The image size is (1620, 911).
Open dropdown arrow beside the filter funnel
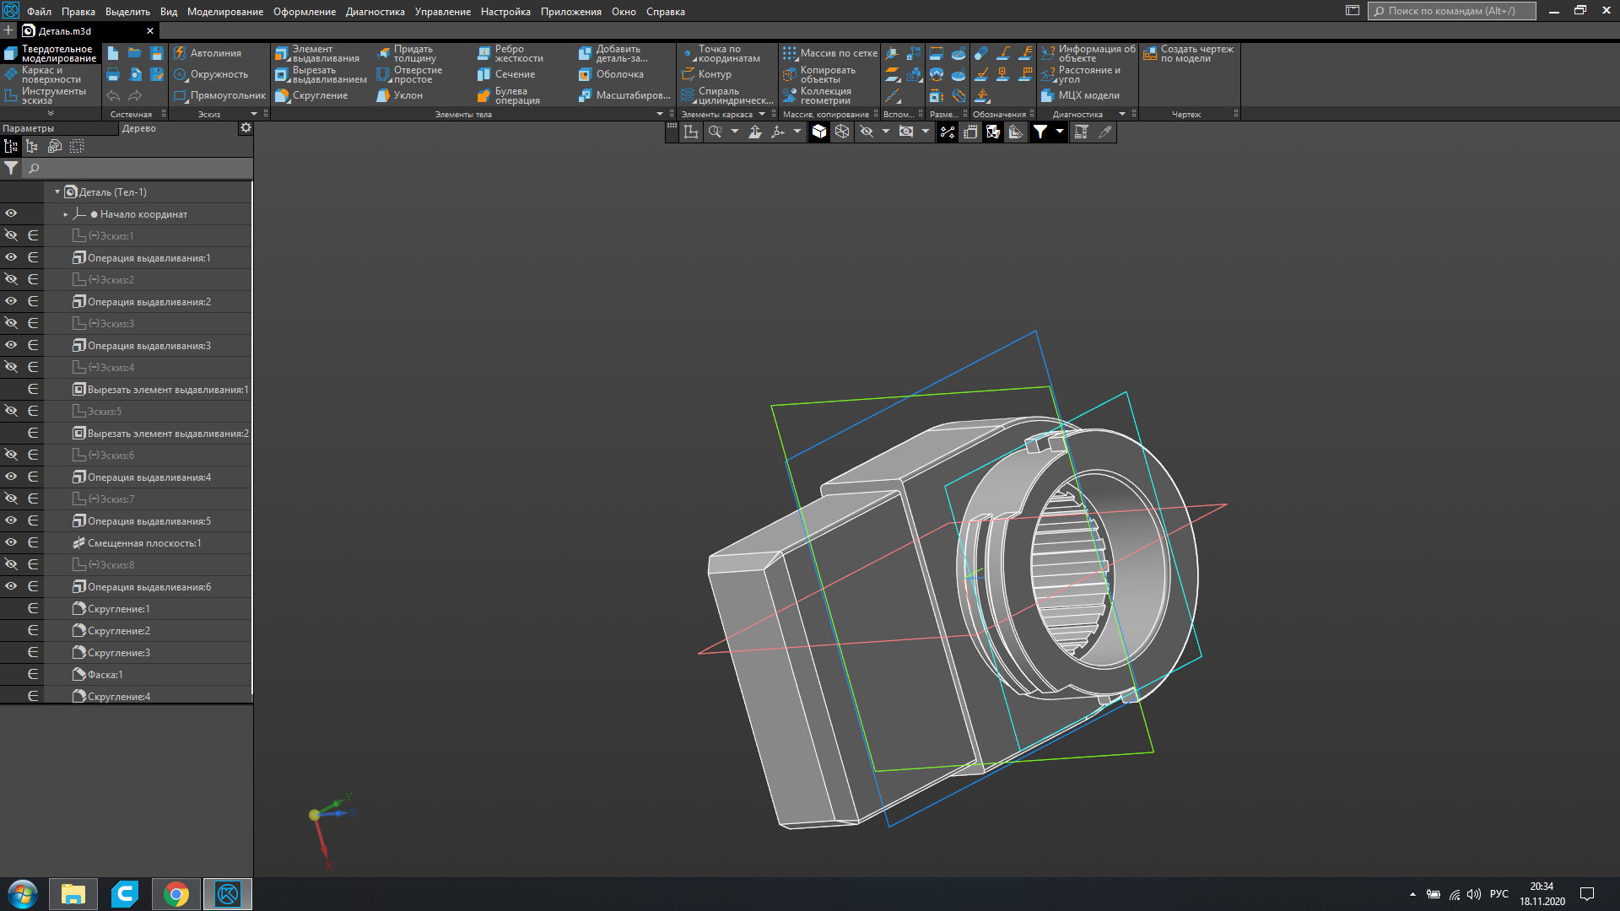[1060, 132]
